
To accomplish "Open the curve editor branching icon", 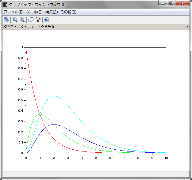I will (38, 20).
